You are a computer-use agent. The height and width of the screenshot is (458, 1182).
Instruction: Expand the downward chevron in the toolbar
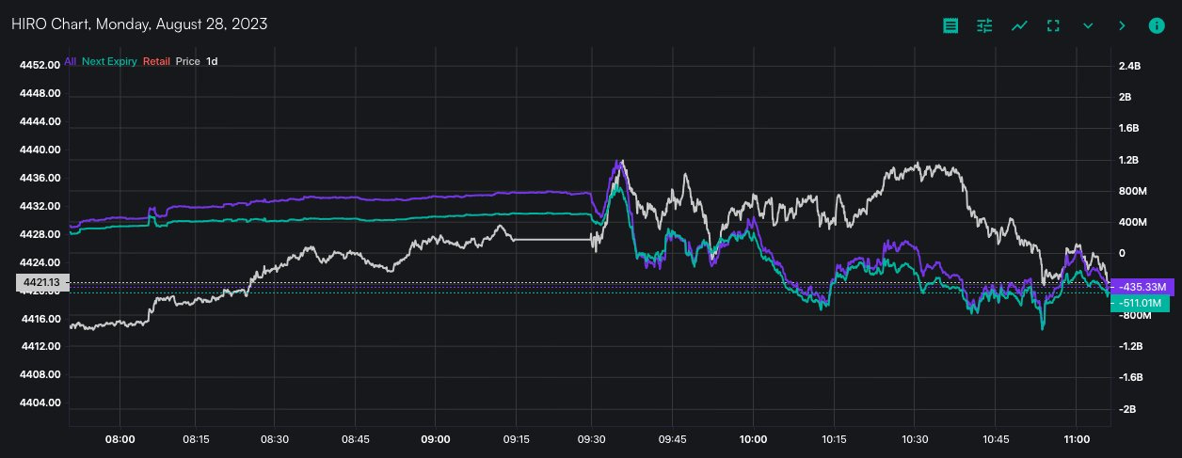(1088, 25)
